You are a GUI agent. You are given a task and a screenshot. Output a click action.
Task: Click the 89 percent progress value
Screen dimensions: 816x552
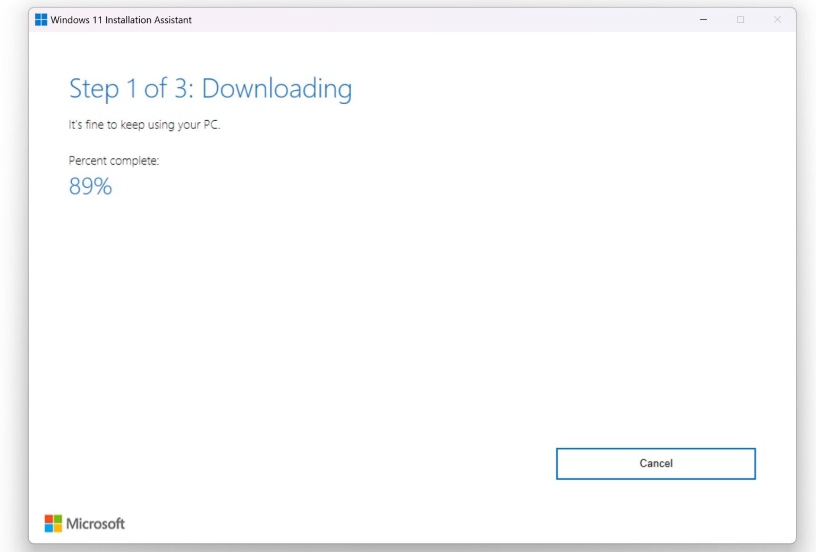tap(90, 186)
